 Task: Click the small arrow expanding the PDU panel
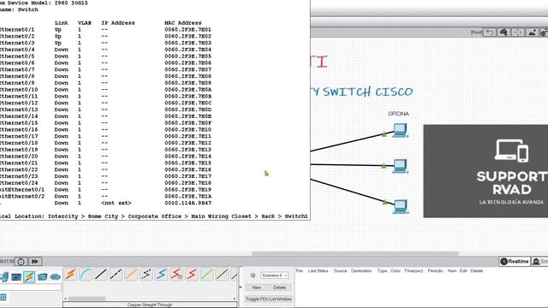pyautogui.click(x=240, y=287)
